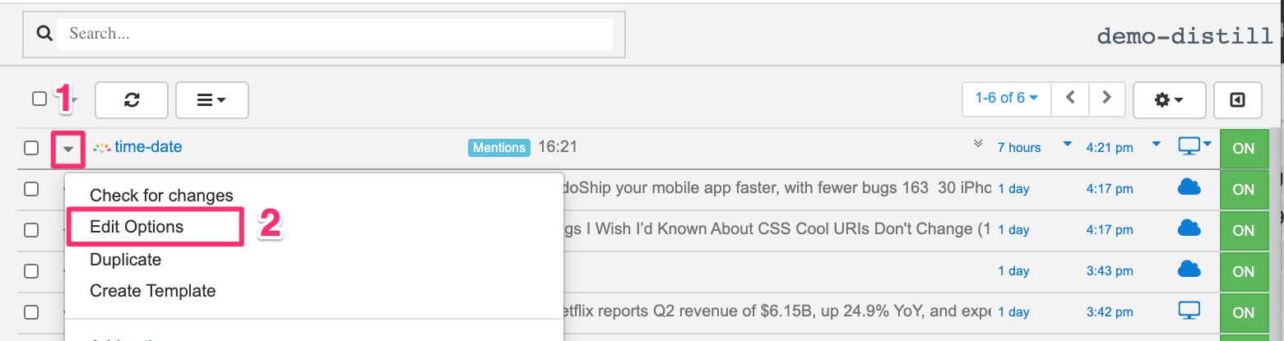Open the hamburger actions menu dropdown
1284x341 pixels.
click(x=211, y=99)
